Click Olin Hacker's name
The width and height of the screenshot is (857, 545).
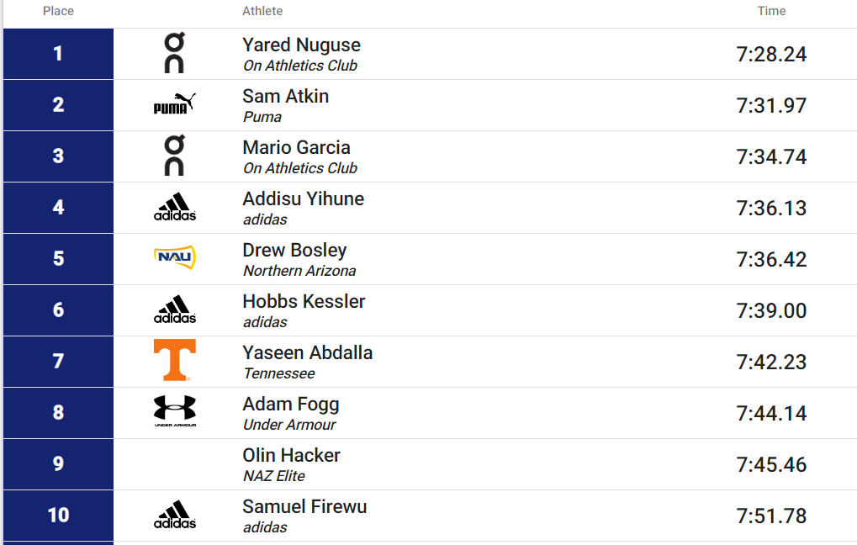click(x=291, y=455)
